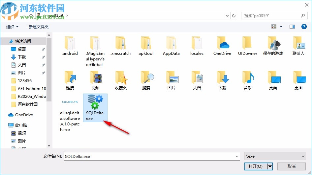Select 快速访问 in navigation pane
Image resolution: width=312 pixels, height=175 pixels.
pos(23,41)
